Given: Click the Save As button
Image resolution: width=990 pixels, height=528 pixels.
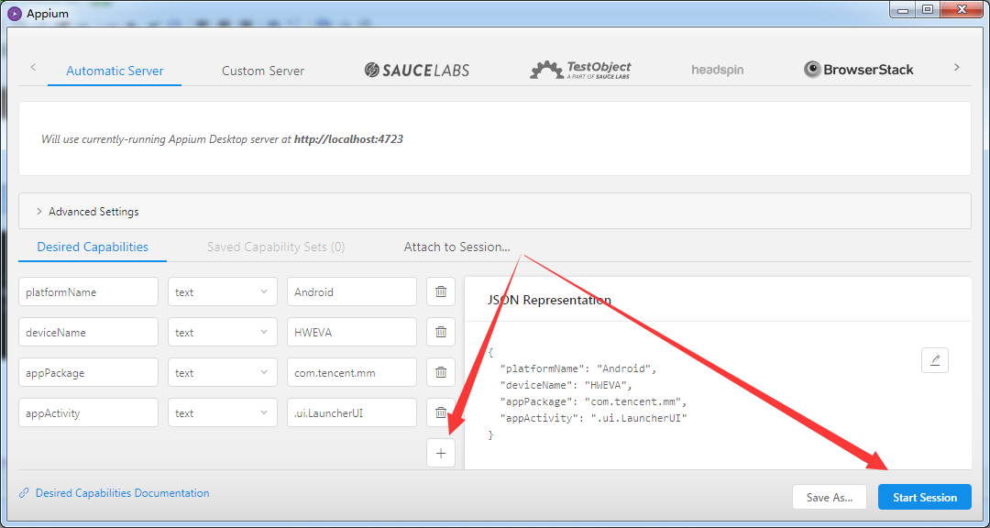Looking at the screenshot, I should point(829,497).
